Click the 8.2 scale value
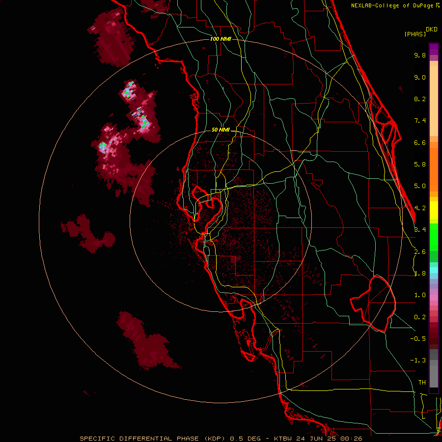 (420, 99)
